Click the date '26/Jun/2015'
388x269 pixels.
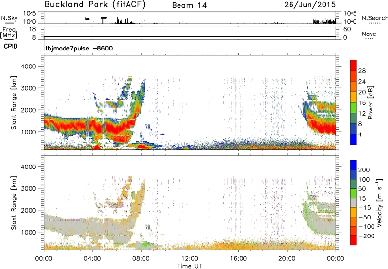310,4
